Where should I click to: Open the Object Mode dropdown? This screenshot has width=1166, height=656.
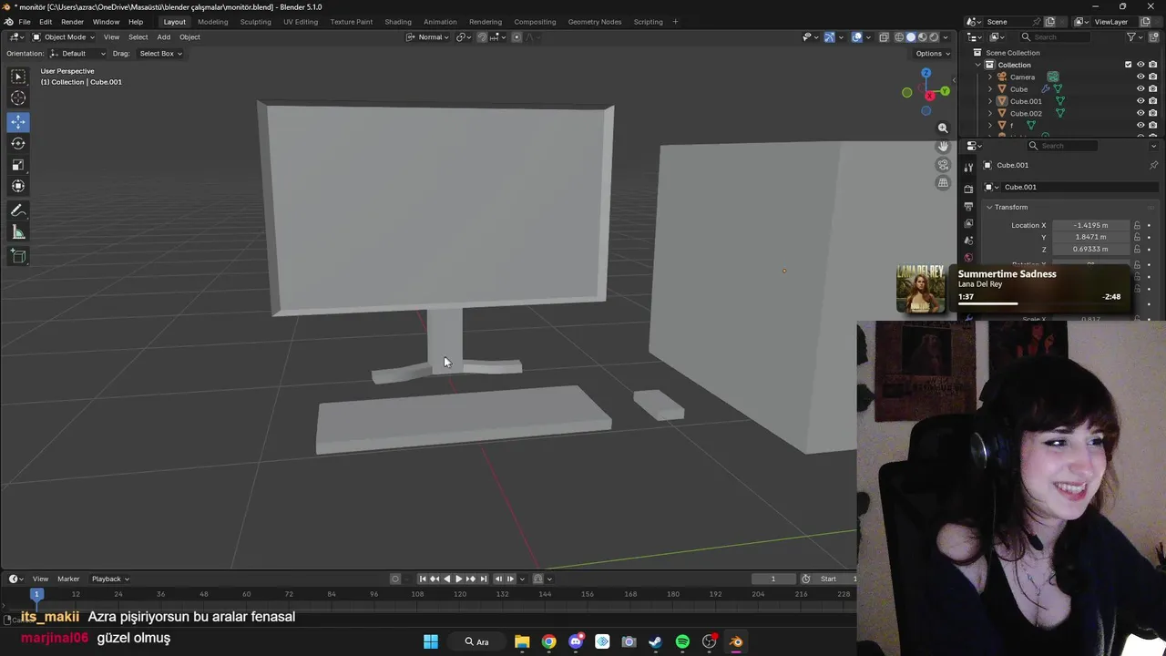coord(63,37)
